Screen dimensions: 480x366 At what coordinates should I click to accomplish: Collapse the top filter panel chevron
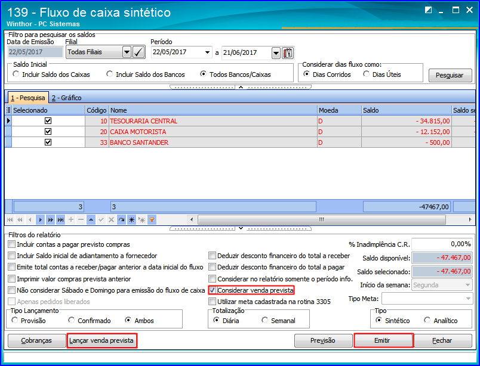(241, 87)
